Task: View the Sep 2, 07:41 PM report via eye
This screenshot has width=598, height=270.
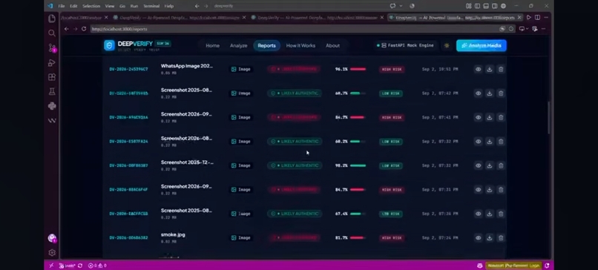Action: 478,117
